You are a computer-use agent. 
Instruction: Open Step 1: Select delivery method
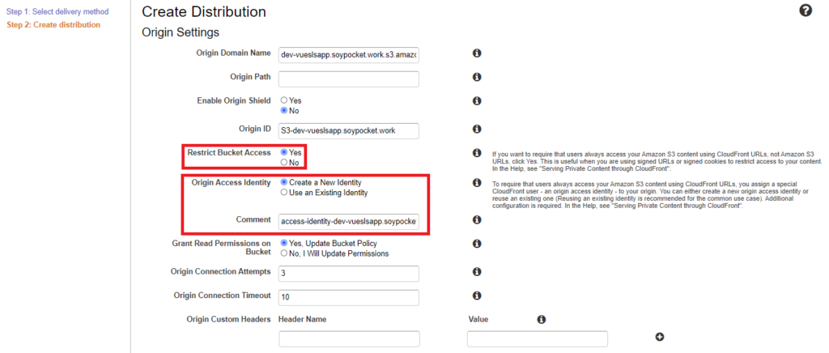(57, 11)
